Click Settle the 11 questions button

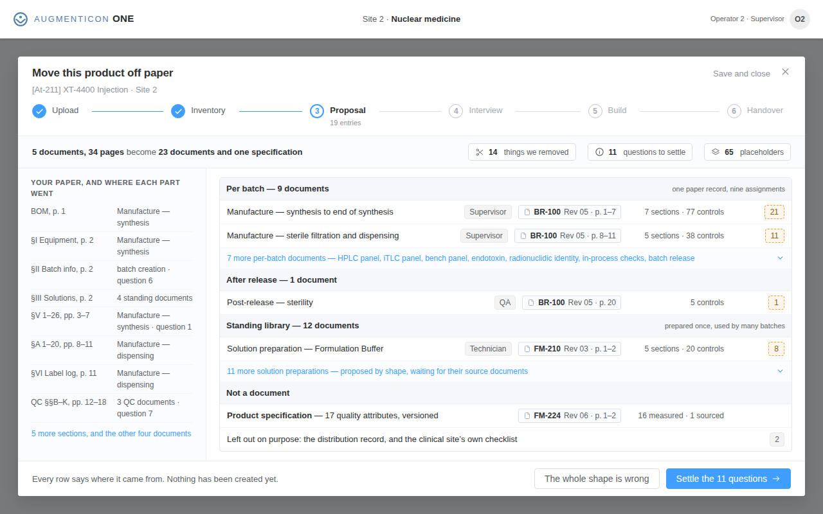click(x=728, y=479)
